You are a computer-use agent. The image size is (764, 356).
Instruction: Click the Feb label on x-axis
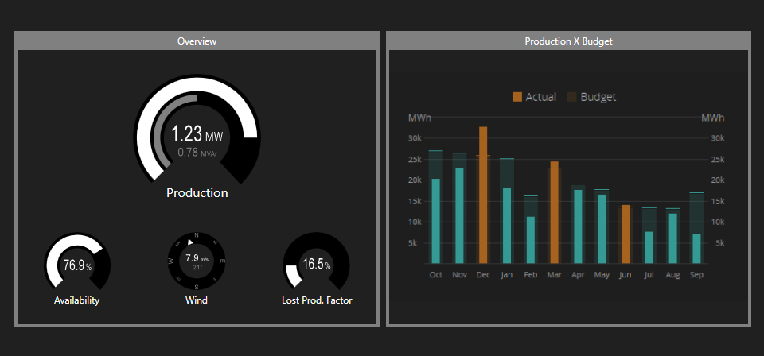point(530,275)
